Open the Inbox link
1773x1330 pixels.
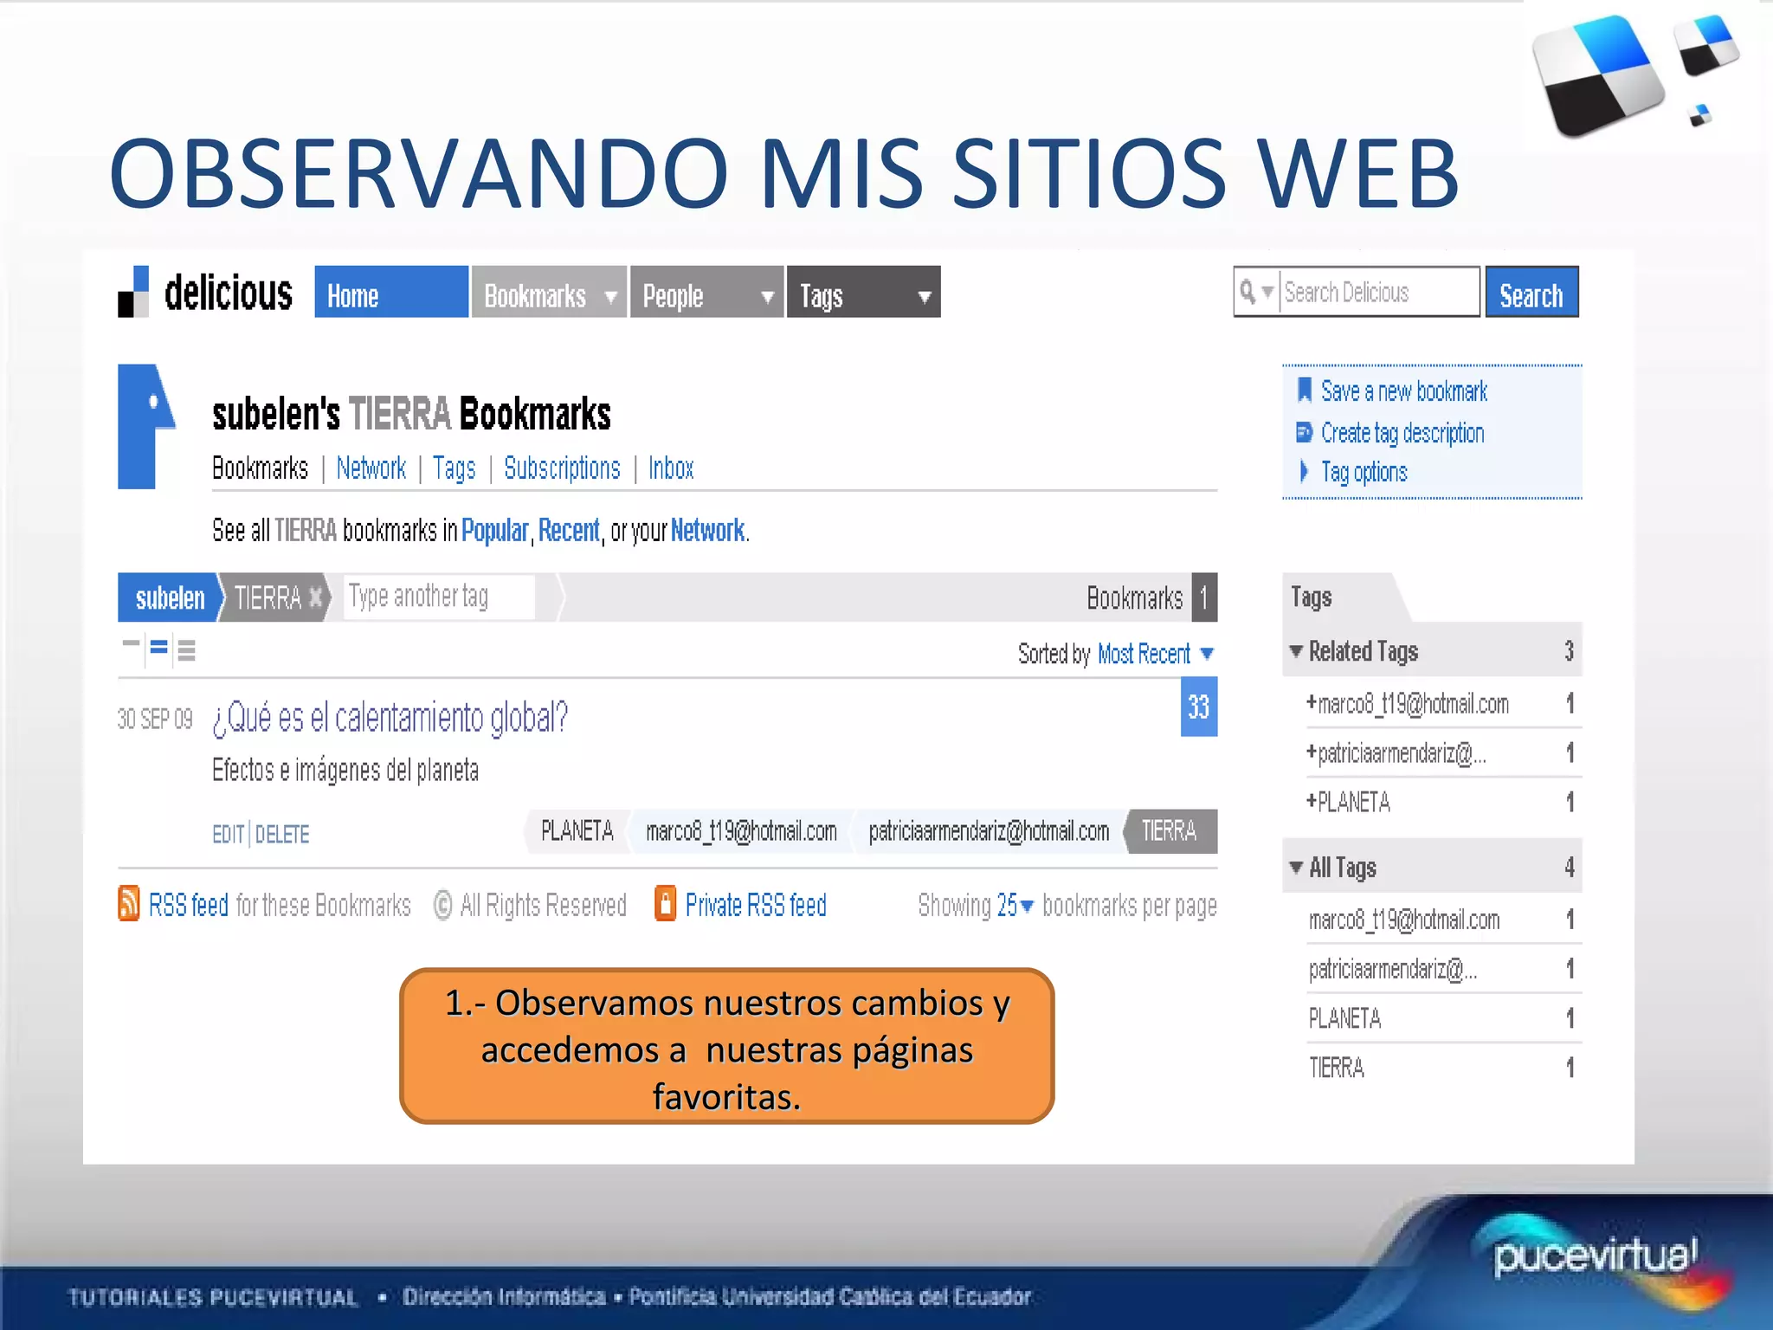pos(671,468)
